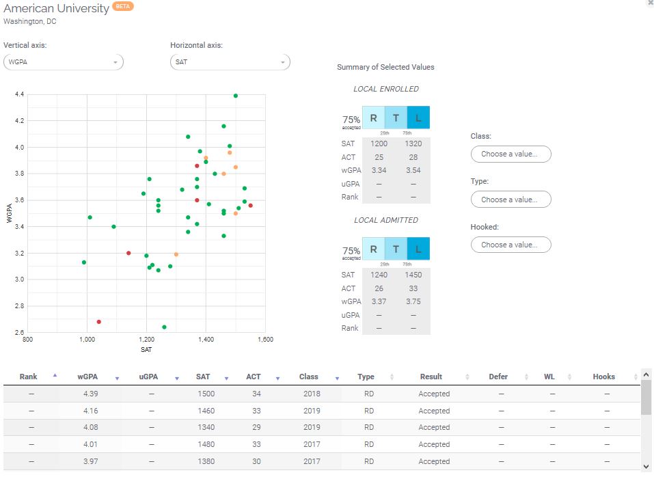Screen dimensions: 654x477
Task: Click wGPA cell "4.39" in the table
Action: click(90, 394)
